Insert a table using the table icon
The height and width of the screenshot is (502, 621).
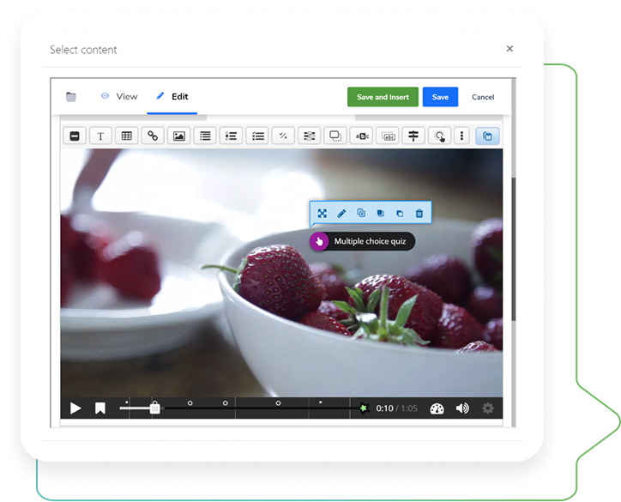click(126, 136)
